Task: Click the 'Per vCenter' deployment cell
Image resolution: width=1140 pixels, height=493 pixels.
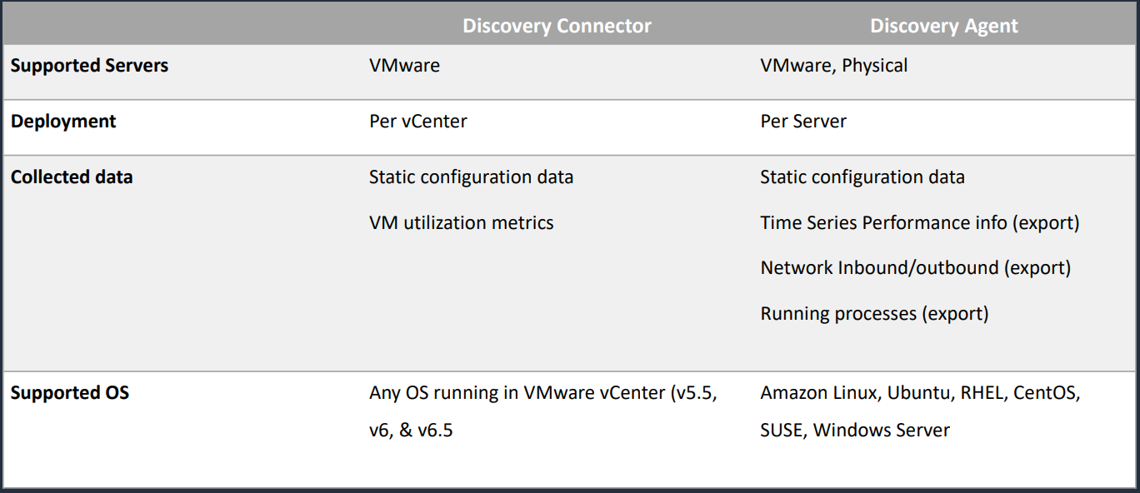Action: tap(418, 122)
